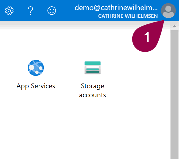The height and width of the screenshot is (159, 179).
Task: Select the App Services text label
Action: click(x=36, y=86)
